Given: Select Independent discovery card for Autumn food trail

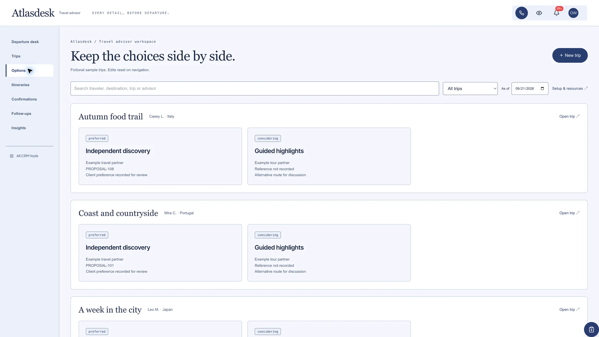Looking at the screenshot, I should tap(160, 156).
